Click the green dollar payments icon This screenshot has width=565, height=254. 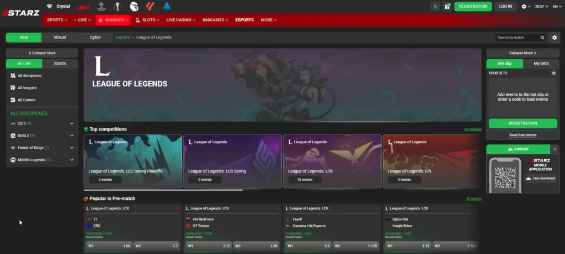pos(435,7)
